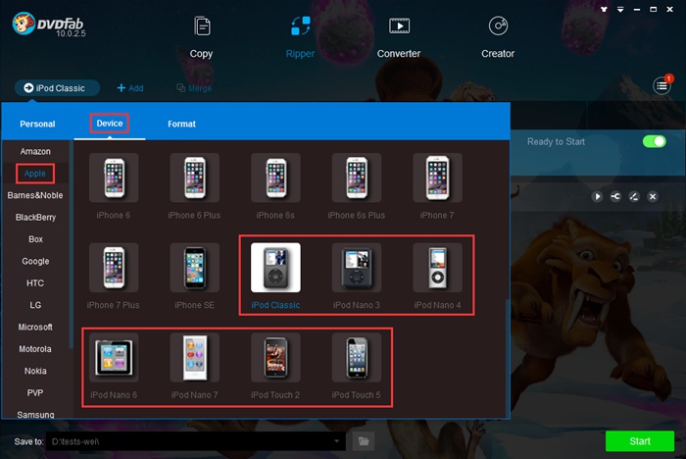Click the Merge button
Screen dimensions: 686x459
click(194, 88)
